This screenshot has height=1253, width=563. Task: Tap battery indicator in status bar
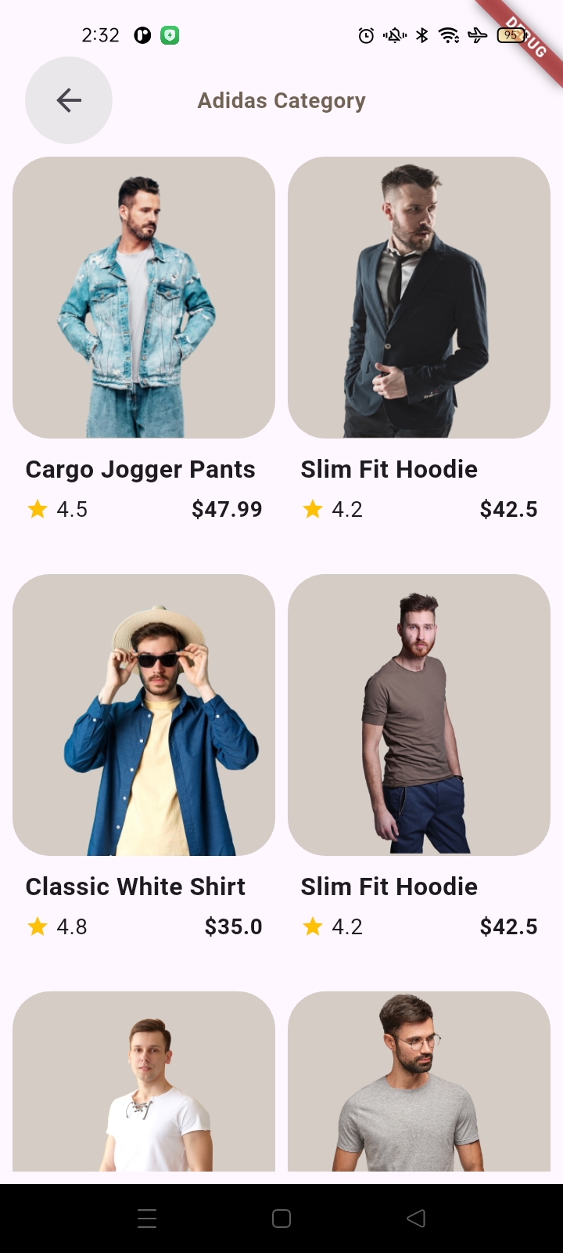pyautogui.click(x=511, y=35)
